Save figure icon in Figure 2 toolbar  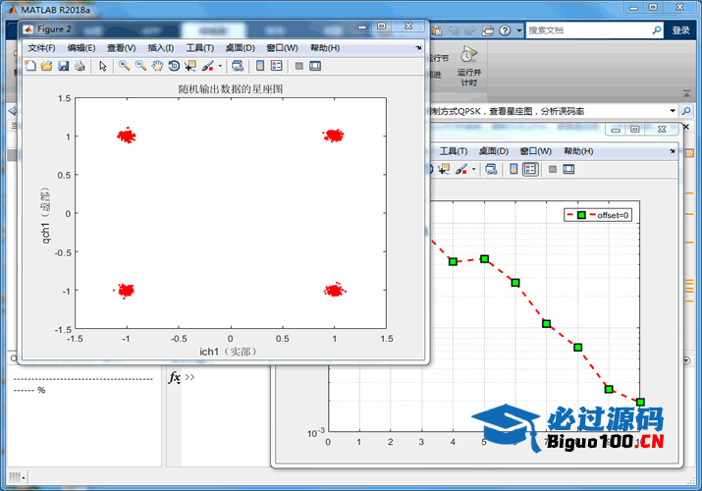[64, 66]
